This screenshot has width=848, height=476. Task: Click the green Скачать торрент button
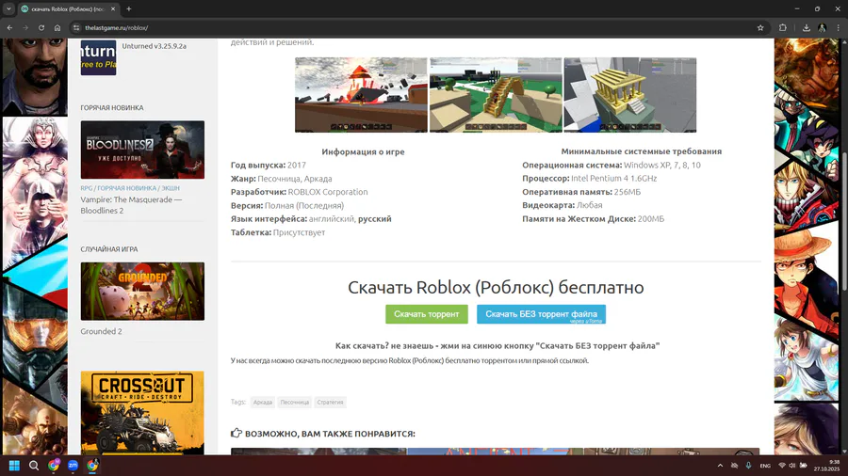tap(427, 314)
